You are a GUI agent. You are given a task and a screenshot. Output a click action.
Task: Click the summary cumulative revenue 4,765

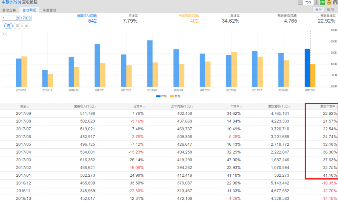[x=290, y=21]
